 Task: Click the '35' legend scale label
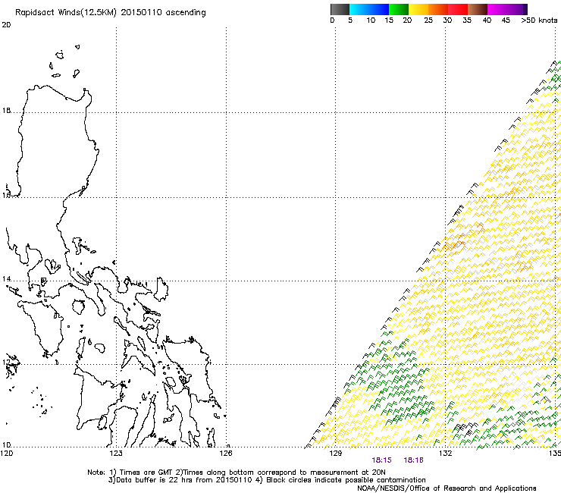point(467,20)
